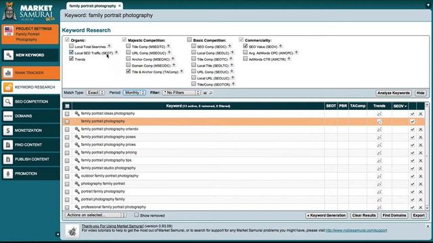Close the family portrait photography tab
433x243 pixels.
coord(120,6)
